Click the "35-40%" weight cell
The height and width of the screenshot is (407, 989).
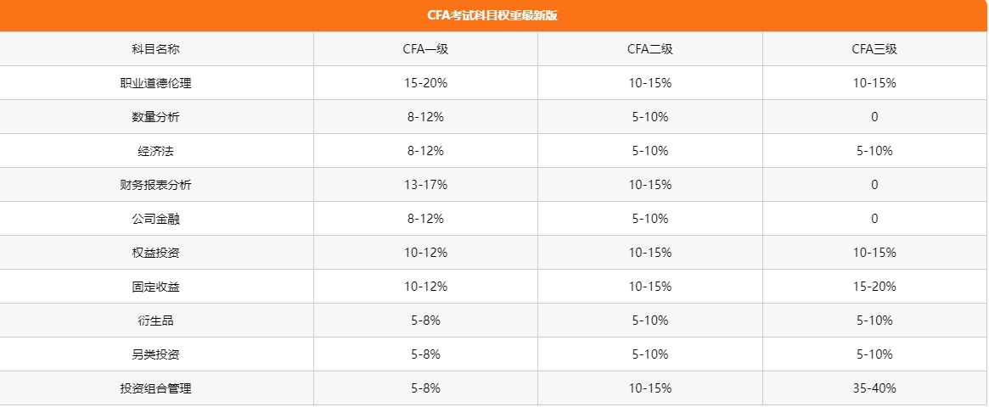pos(874,388)
